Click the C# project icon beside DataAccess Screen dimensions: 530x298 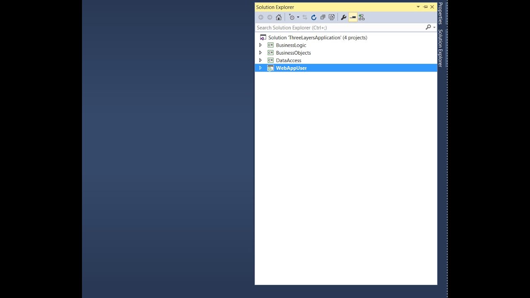[x=270, y=60]
